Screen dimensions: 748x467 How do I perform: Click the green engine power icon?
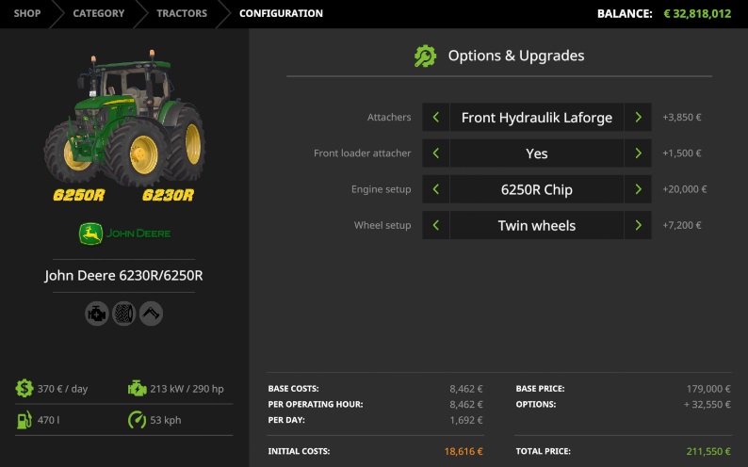click(138, 389)
